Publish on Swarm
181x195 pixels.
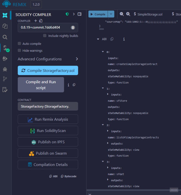48,153
